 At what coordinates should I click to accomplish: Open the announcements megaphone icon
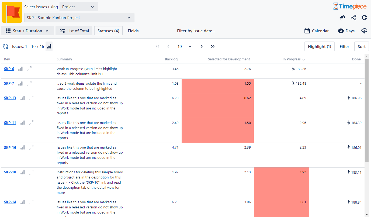(342, 18)
